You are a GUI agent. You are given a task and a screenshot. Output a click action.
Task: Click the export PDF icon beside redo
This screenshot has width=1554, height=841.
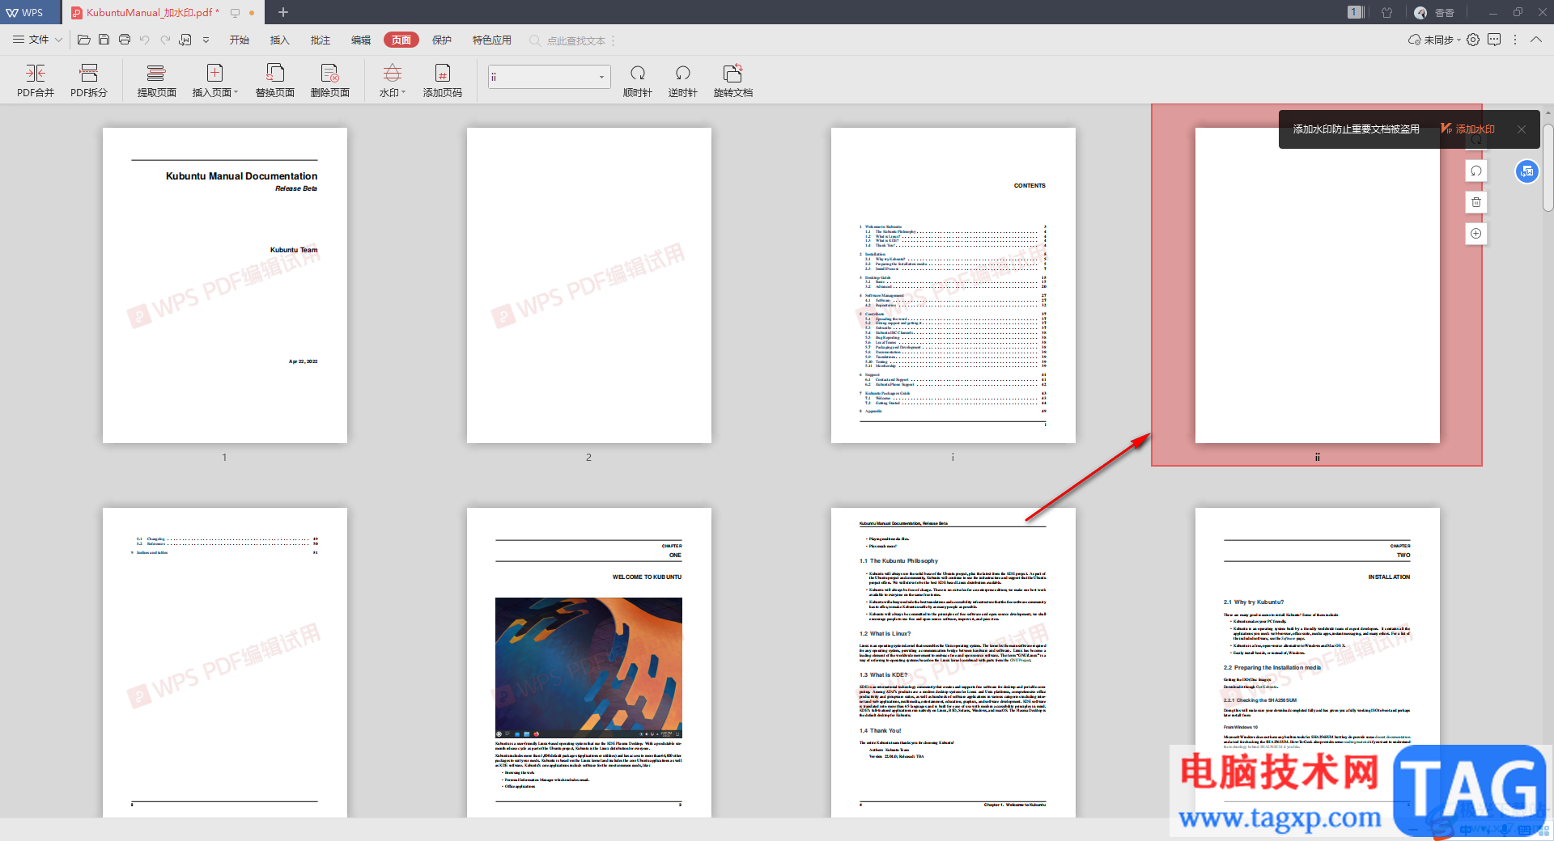pos(185,40)
